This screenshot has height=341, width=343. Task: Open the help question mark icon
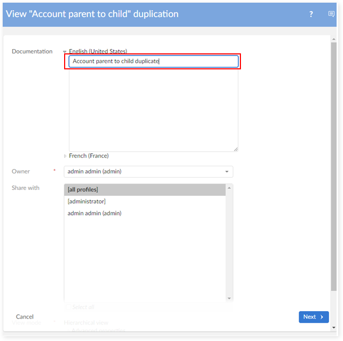[x=311, y=14]
